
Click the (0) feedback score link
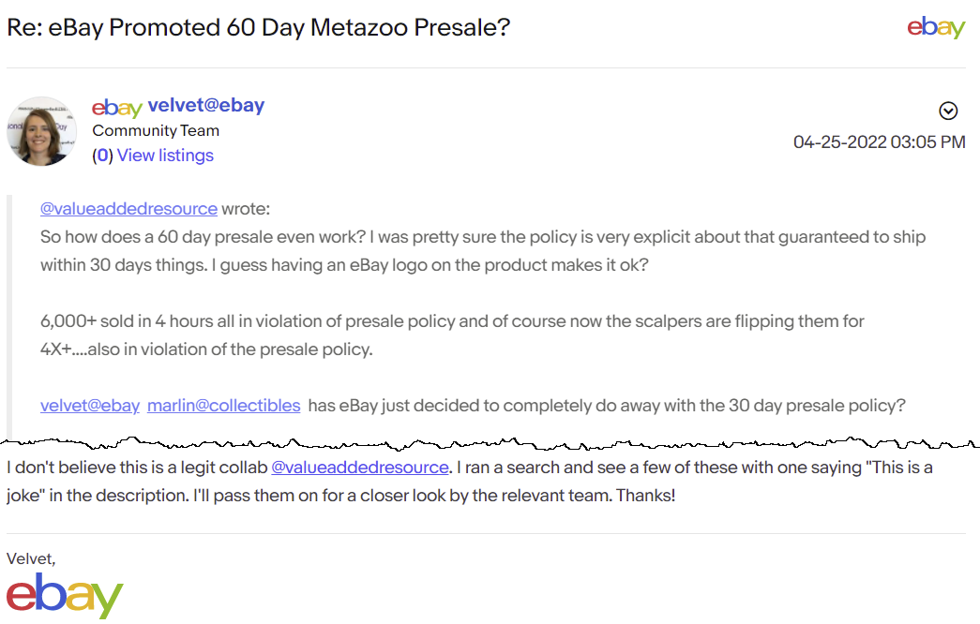coord(102,156)
